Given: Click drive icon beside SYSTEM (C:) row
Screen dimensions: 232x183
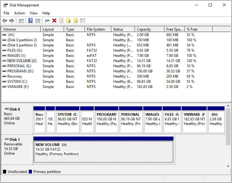Looking at the screenshot, I should 4,82.
